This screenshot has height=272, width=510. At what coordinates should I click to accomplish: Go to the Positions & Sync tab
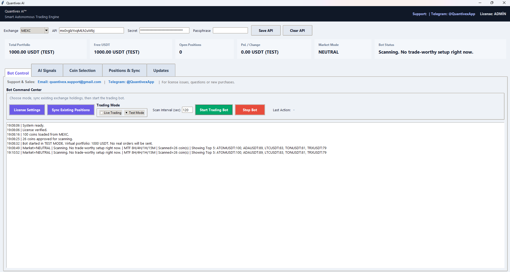coord(124,70)
